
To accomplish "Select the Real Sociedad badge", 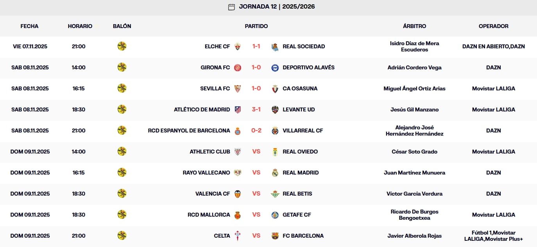I will pyautogui.click(x=275, y=46).
